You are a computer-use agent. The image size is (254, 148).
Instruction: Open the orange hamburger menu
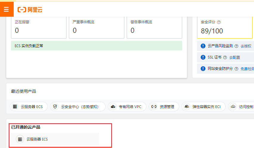tap(7, 9)
